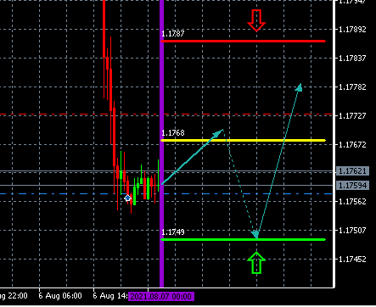
Task: Click the green up arrow below 1.1749
Action: (256, 263)
